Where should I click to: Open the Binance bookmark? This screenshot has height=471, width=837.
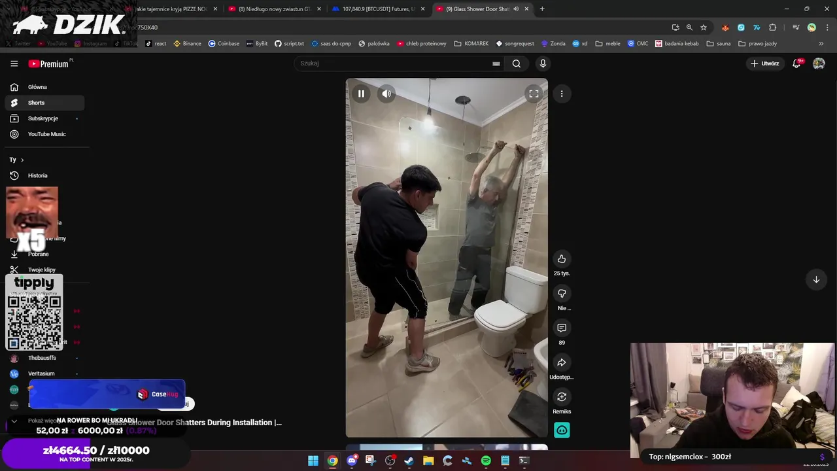pyautogui.click(x=187, y=44)
